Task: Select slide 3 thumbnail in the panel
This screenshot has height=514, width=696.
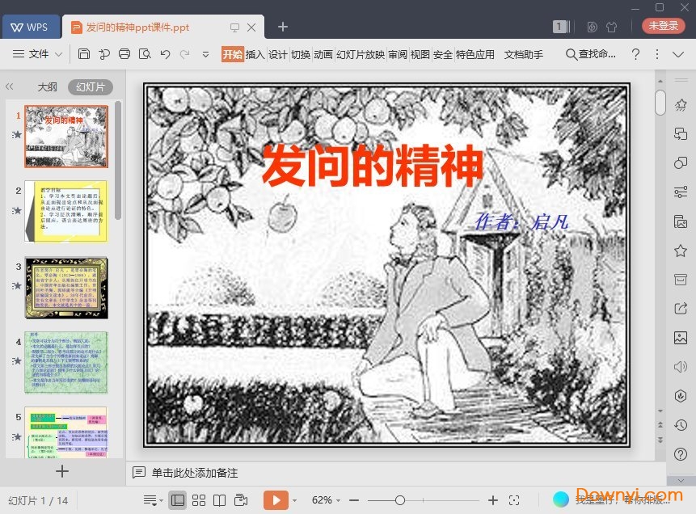Action: [x=65, y=288]
